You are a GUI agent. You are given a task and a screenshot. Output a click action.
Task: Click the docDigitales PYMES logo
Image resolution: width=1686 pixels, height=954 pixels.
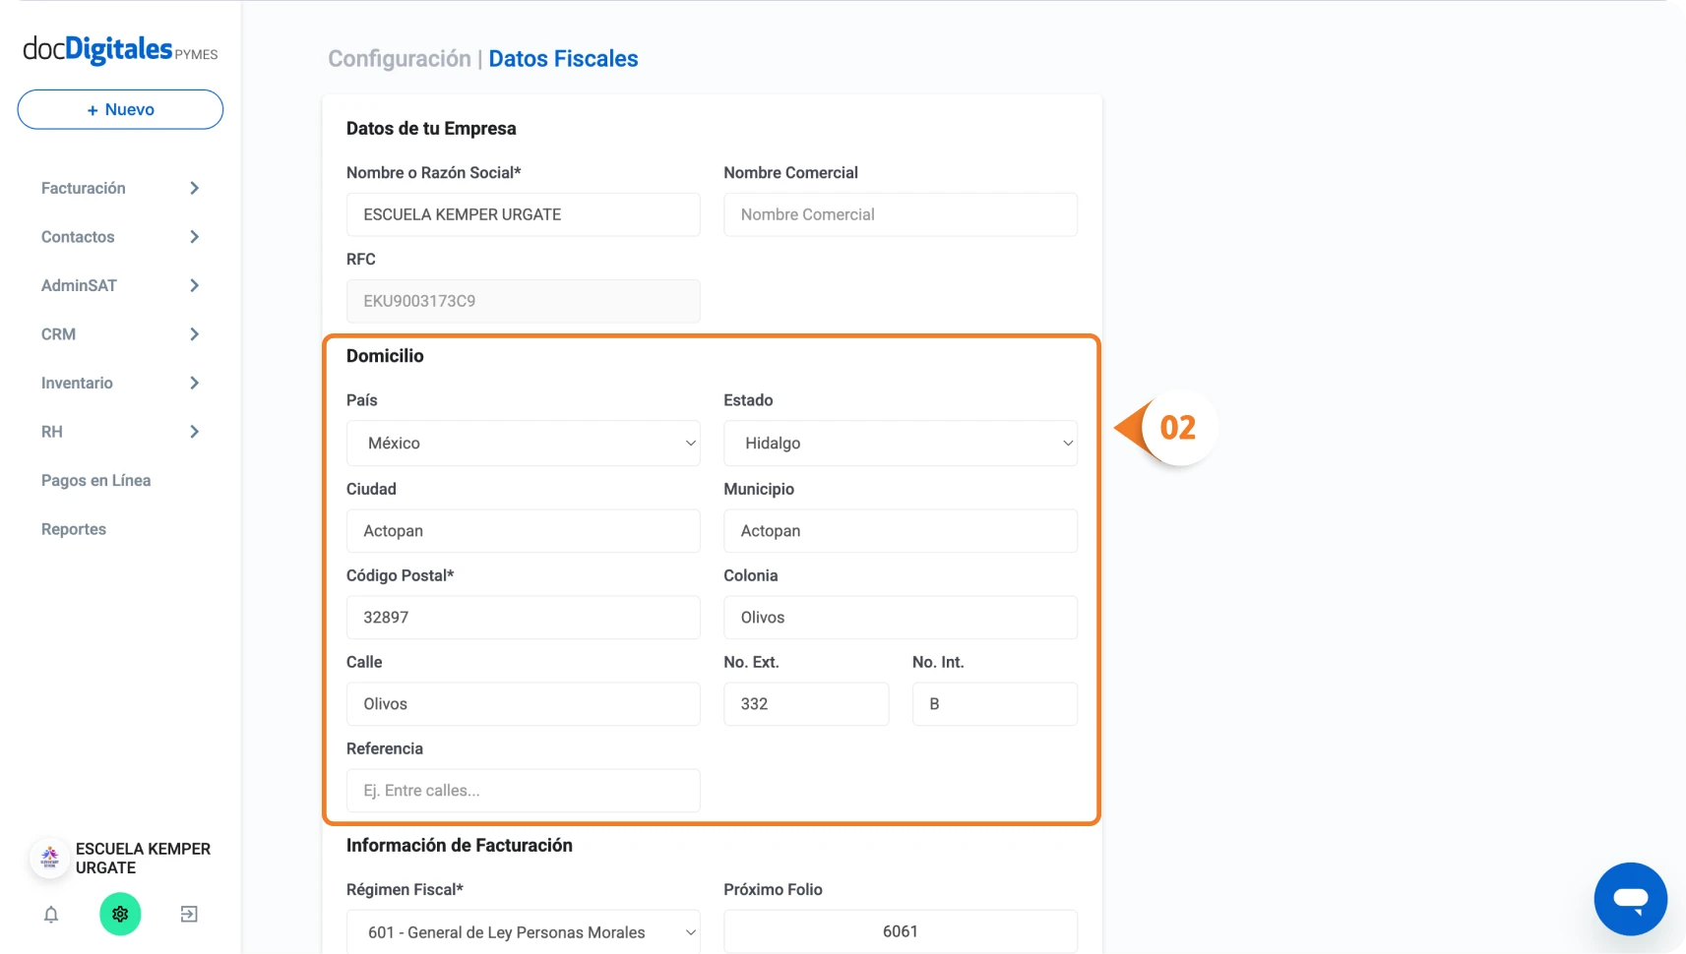[x=120, y=49]
